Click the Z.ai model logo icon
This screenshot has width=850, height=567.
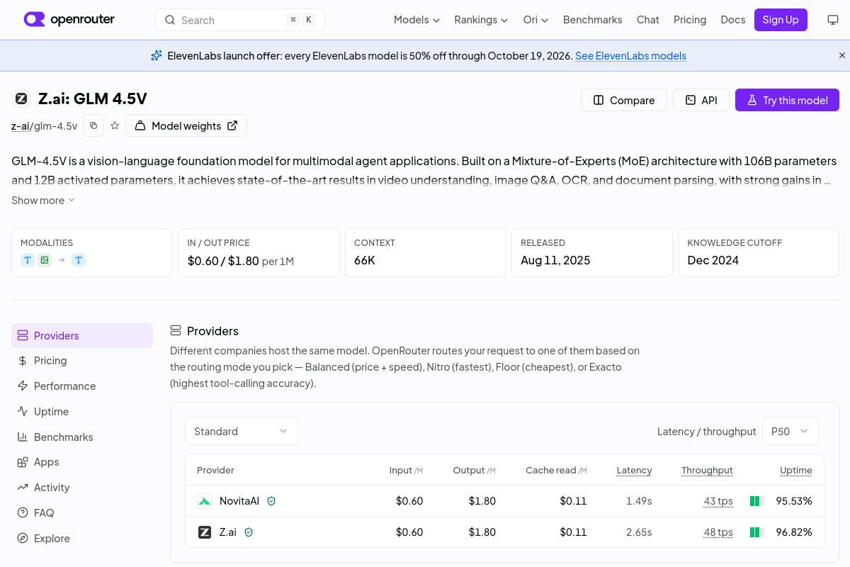[x=21, y=99]
